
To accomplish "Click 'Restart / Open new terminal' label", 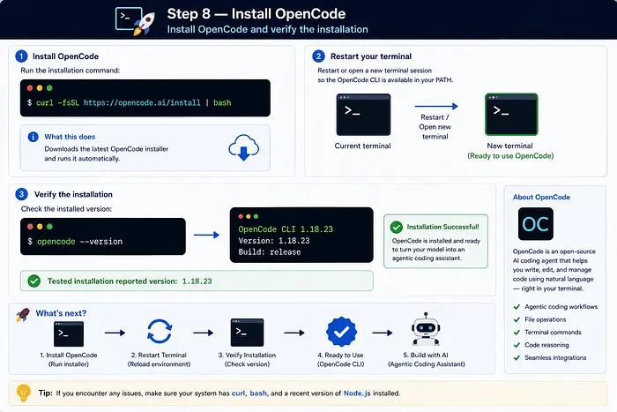I will pyautogui.click(x=435, y=127).
